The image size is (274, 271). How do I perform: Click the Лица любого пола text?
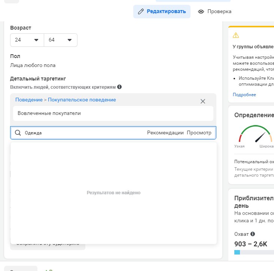(x=33, y=66)
